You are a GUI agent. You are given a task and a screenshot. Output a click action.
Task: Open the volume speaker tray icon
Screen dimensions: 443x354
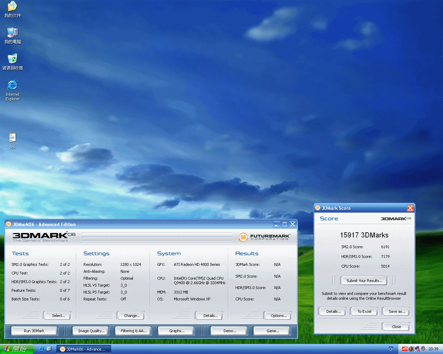coord(411,349)
